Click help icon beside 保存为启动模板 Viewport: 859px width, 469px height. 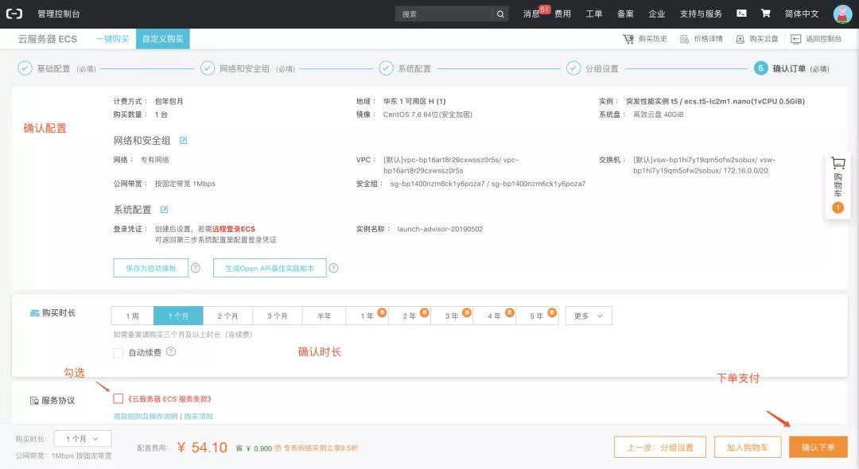pyautogui.click(x=196, y=268)
